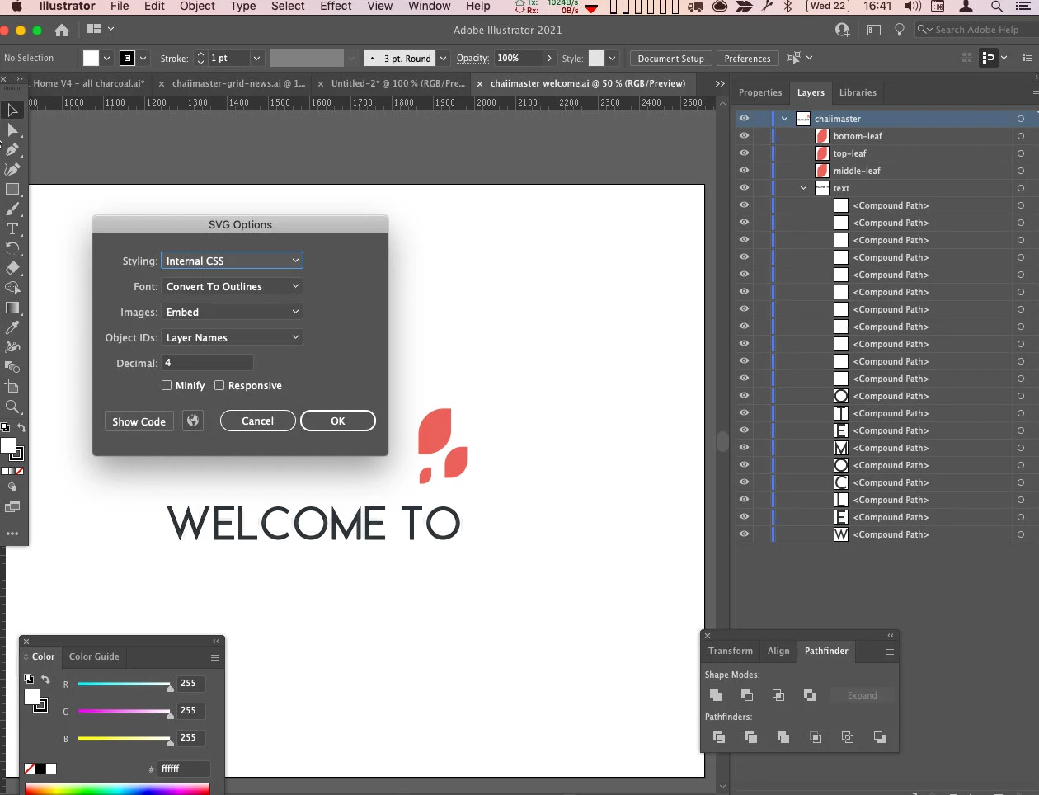The width and height of the screenshot is (1039, 795).
Task: Select the Selection tool arrow
Action: click(12, 110)
